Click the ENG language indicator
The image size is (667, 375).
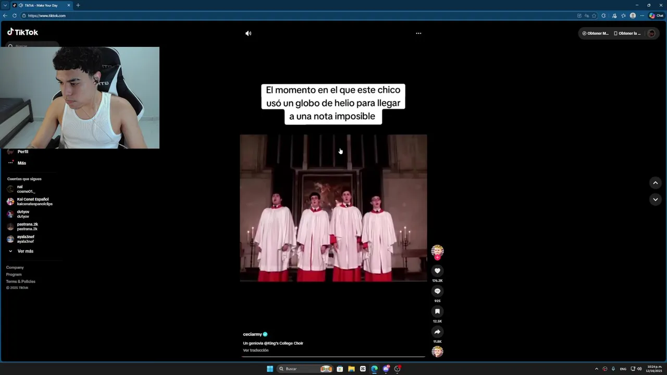pos(623,369)
